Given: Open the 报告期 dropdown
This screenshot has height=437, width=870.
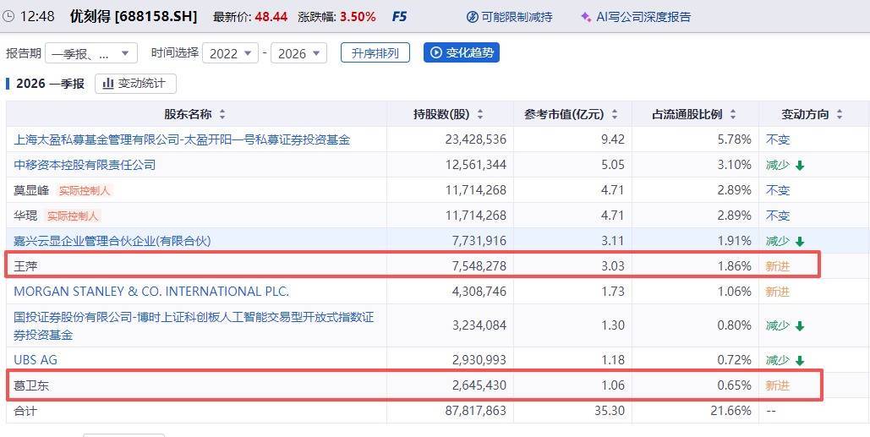Looking at the screenshot, I should coord(91,53).
